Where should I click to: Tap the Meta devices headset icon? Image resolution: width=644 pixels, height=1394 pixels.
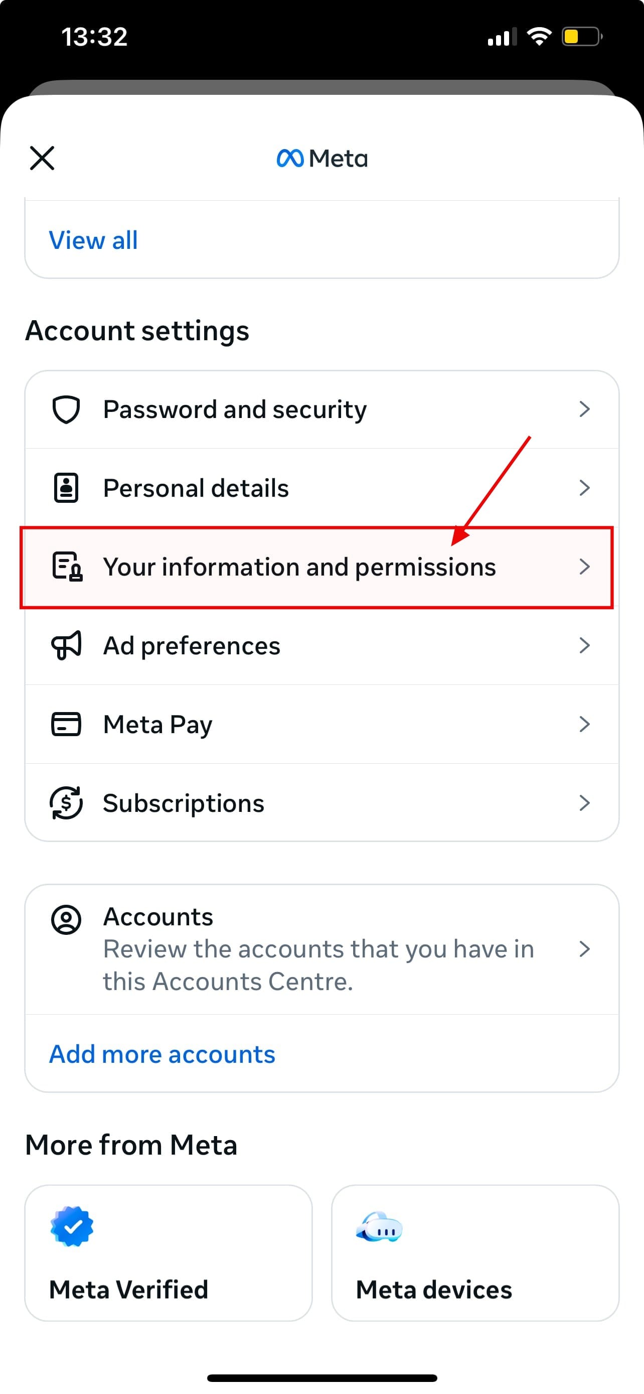coord(379,1227)
